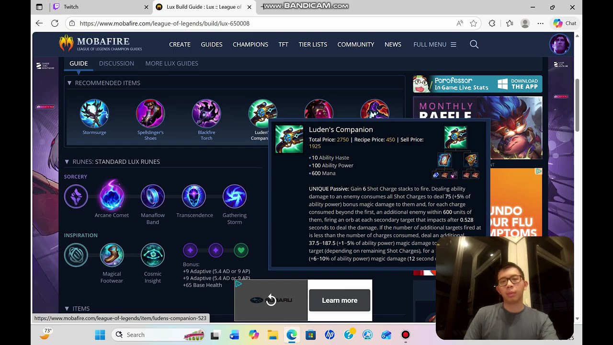Image resolution: width=613 pixels, height=345 pixels.
Task: Click the Lost Chapter recipe icon in tooltip
Action: pyautogui.click(x=444, y=160)
